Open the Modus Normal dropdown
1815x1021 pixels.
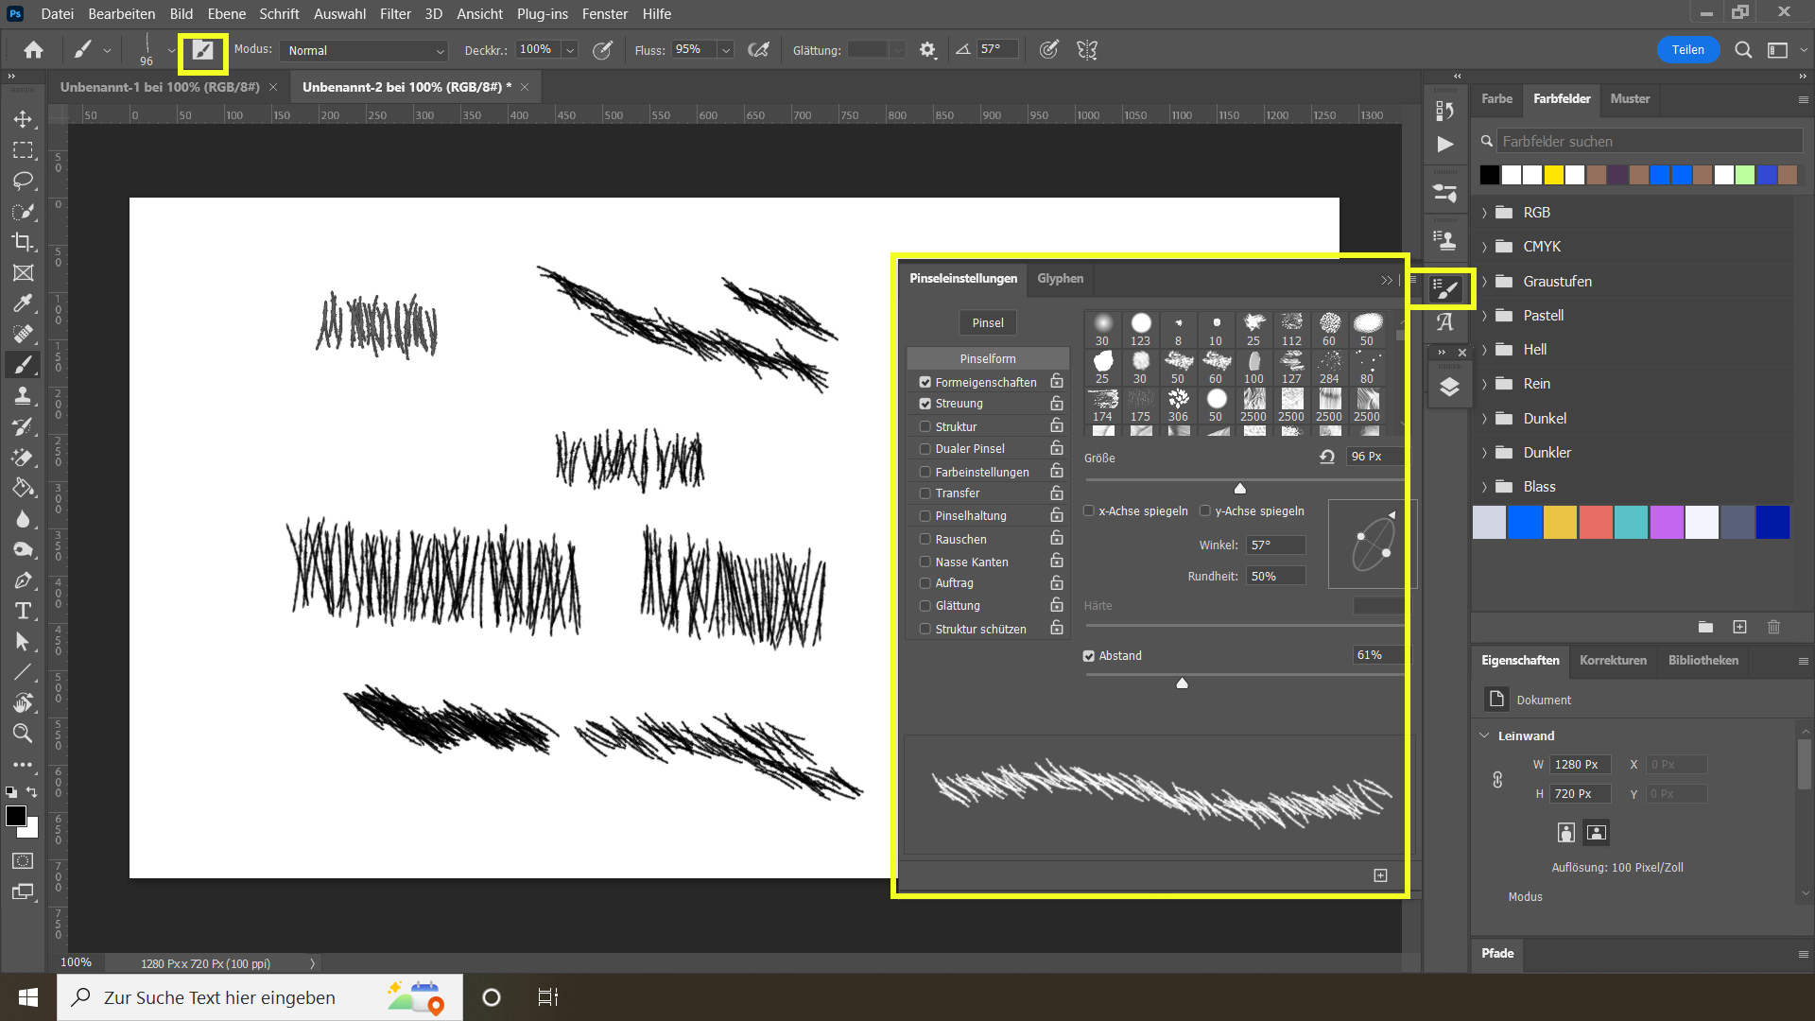(364, 51)
